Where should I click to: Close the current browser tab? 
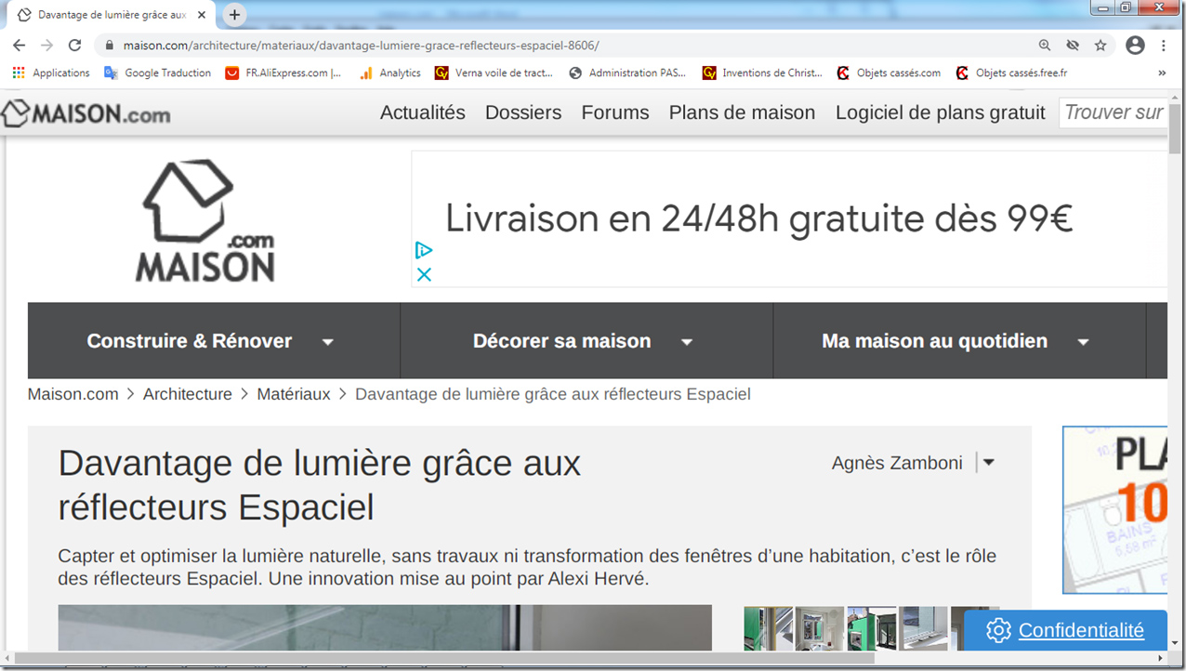click(x=202, y=15)
